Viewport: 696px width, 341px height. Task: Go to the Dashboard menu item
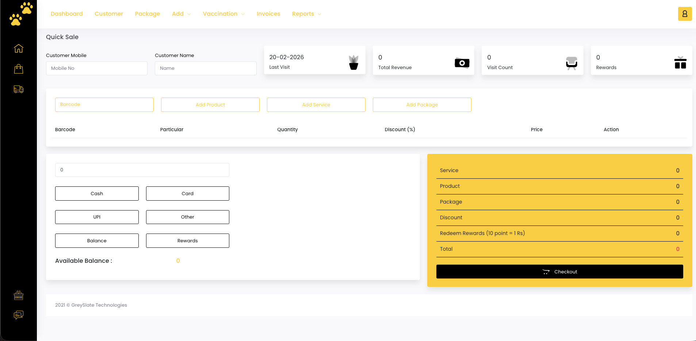(66, 14)
